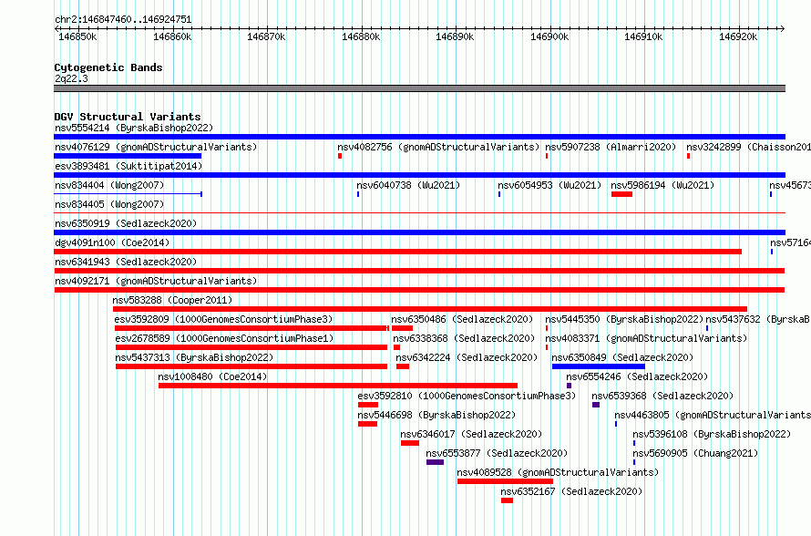Screen dimensions: 811x536
Task: Open nsv834405 (Wong2007) variant label
Action: (x=109, y=204)
